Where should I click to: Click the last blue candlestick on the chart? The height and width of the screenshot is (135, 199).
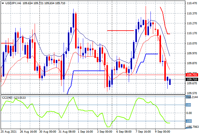[x=170, y=82]
